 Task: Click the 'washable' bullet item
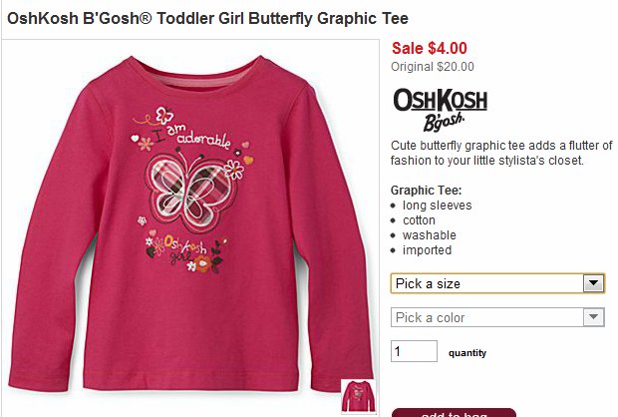coord(430,235)
